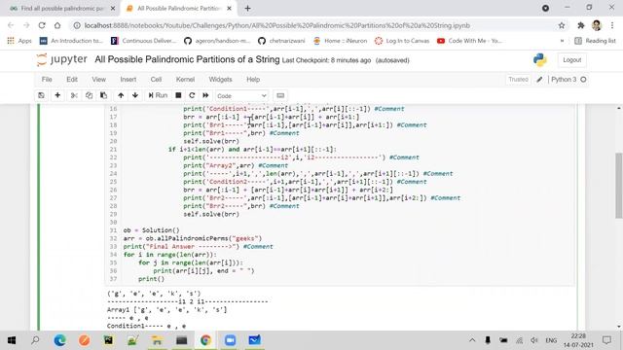Image resolution: width=623 pixels, height=350 pixels.
Task: Open the Widgets menu
Action: pyautogui.click(x=221, y=80)
